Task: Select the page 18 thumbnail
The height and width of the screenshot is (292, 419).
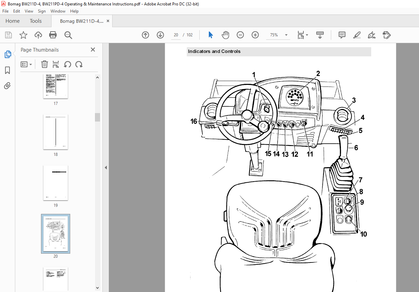Action: coord(56,132)
